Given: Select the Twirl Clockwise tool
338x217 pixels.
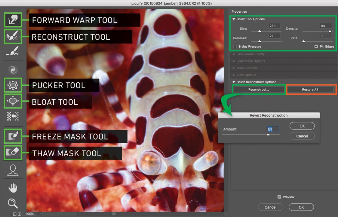Looking at the screenshot, I should (13, 70).
